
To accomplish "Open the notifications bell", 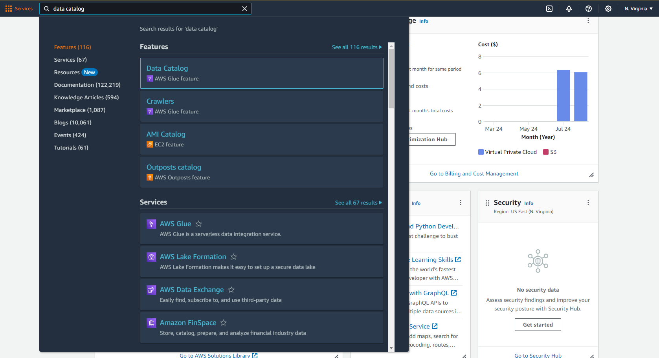I will (569, 9).
